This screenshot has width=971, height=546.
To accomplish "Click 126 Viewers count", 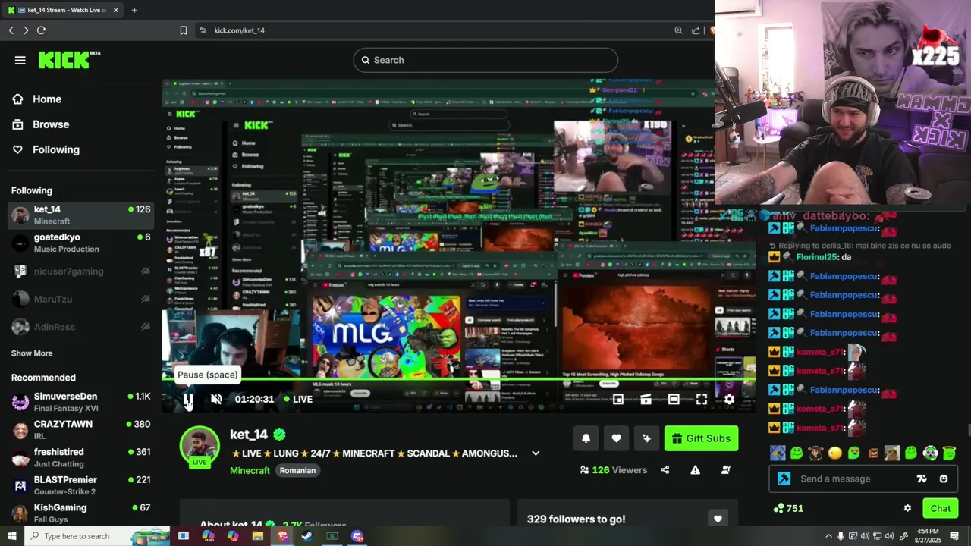I will tap(614, 470).
